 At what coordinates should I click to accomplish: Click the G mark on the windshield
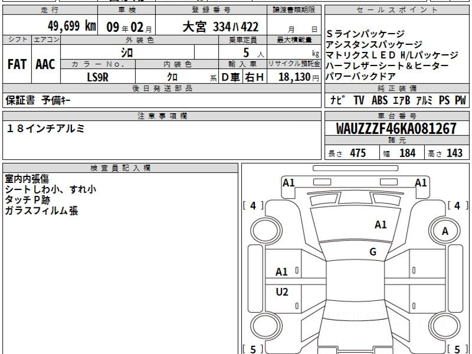click(x=373, y=252)
